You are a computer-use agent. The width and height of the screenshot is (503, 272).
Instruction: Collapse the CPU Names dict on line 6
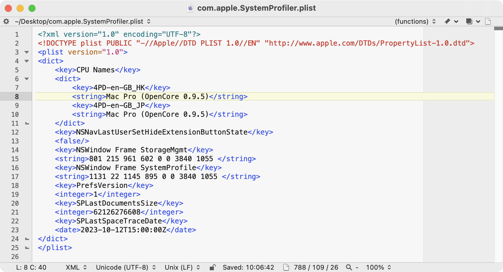27,79
